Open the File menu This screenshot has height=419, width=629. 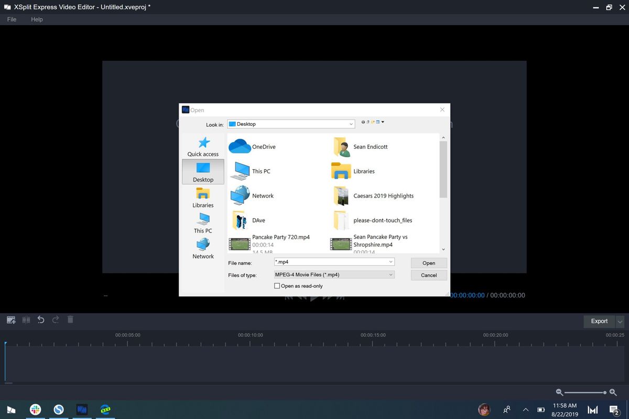click(11, 19)
